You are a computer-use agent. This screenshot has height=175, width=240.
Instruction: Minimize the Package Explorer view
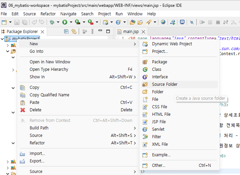click(100, 31)
